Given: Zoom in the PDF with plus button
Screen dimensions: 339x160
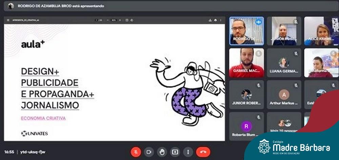Looking at the screenshot, I should coord(120,20).
